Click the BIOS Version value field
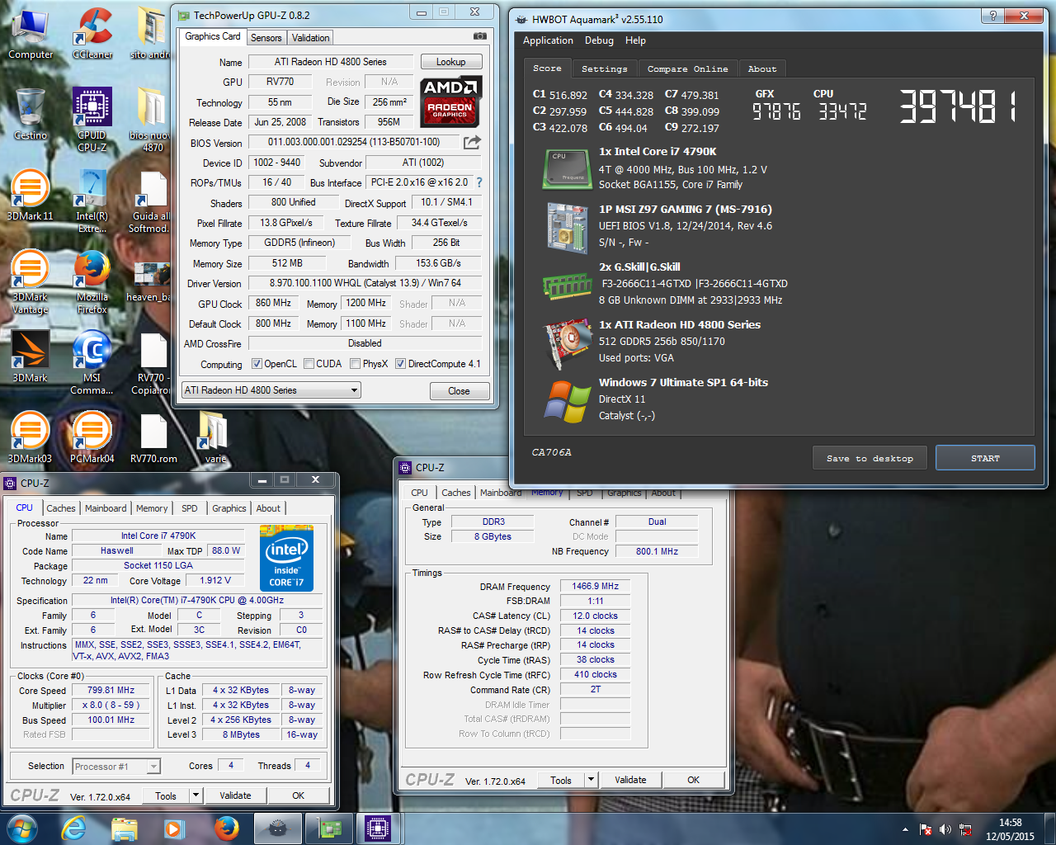Image resolution: width=1056 pixels, height=845 pixels. tap(354, 142)
